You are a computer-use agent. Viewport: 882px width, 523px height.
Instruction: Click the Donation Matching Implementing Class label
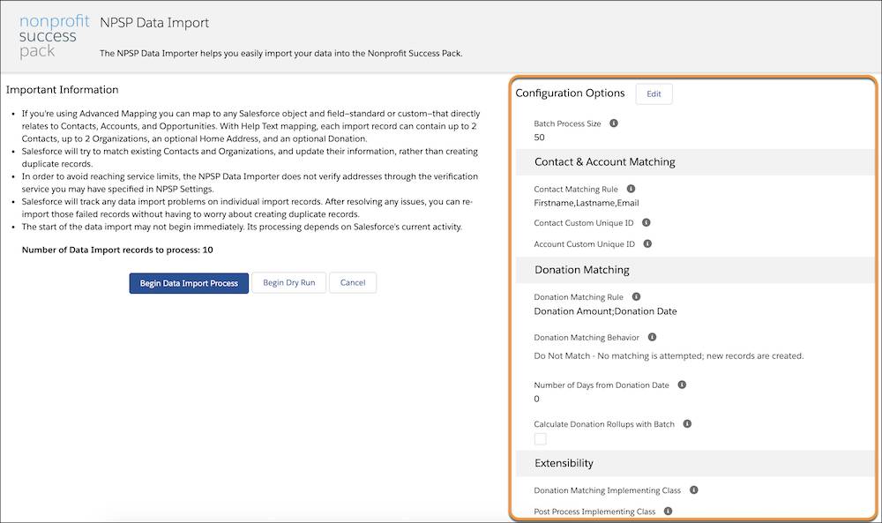click(607, 490)
